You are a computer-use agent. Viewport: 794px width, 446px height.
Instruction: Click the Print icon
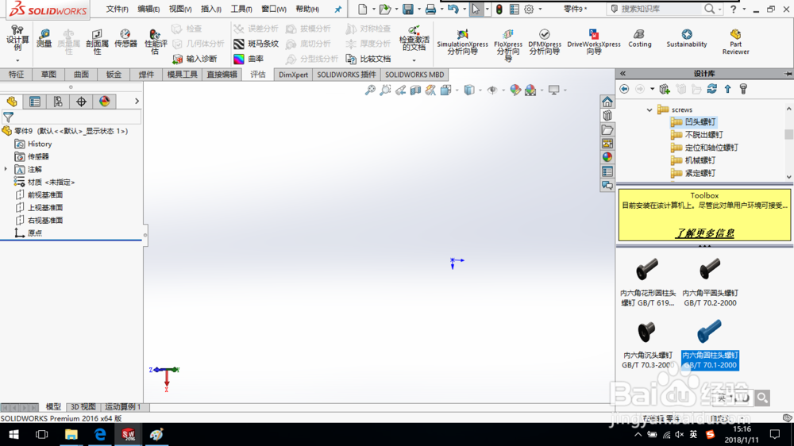point(430,9)
